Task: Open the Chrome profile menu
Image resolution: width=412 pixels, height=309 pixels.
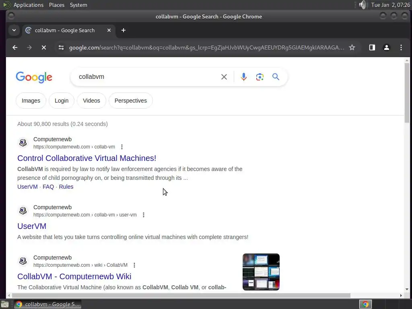Action: coord(387,47)
